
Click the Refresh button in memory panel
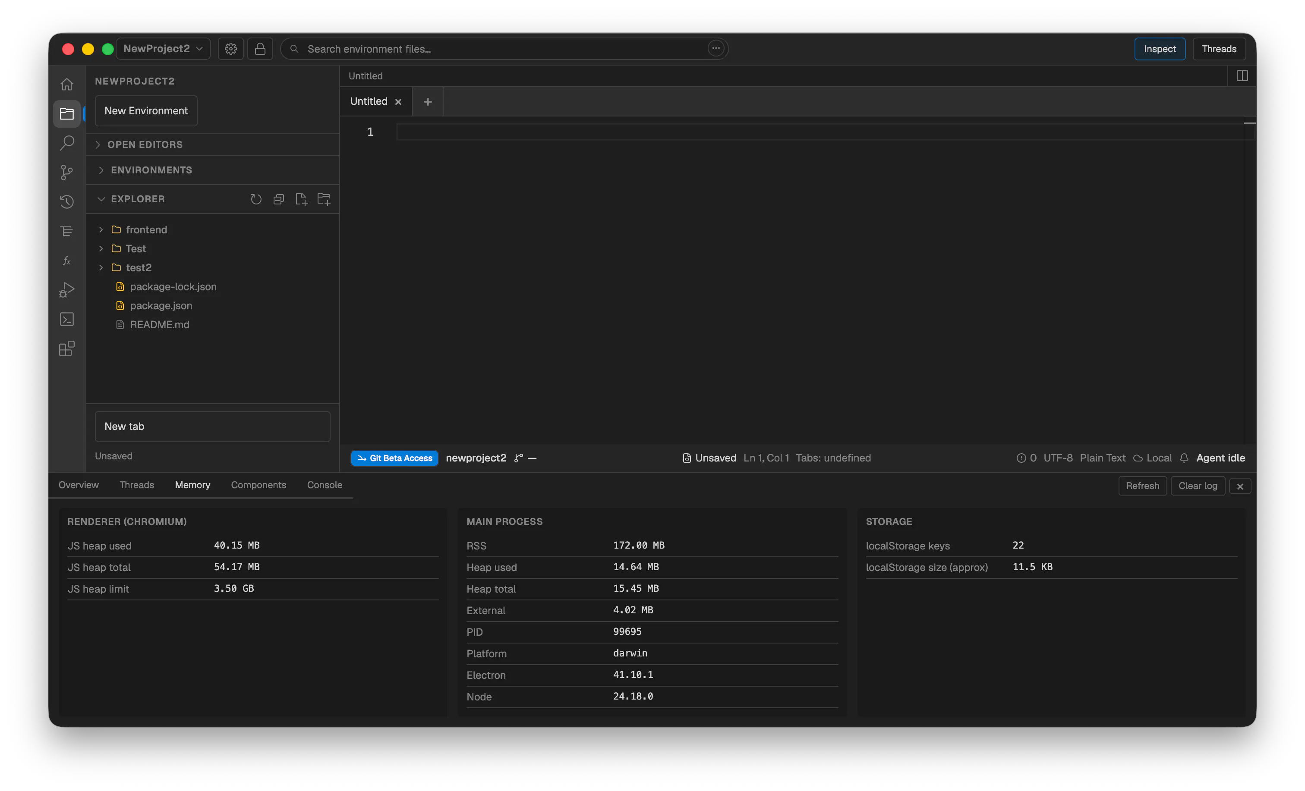click(1142, 486)
